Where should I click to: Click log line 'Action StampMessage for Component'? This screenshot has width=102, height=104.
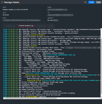coord(33,82)
